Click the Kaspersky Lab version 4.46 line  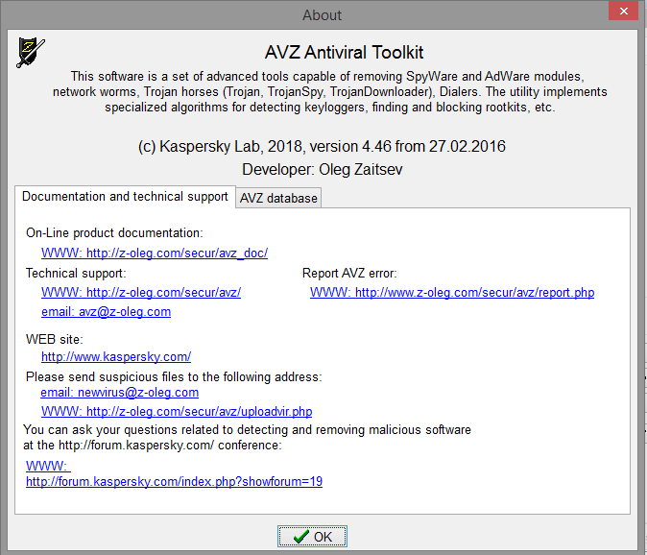pos(323,147)
